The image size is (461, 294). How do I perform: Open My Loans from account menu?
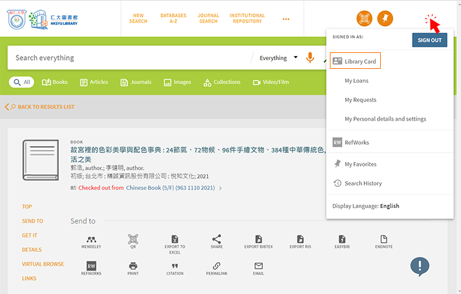click(x=357, y=81)
